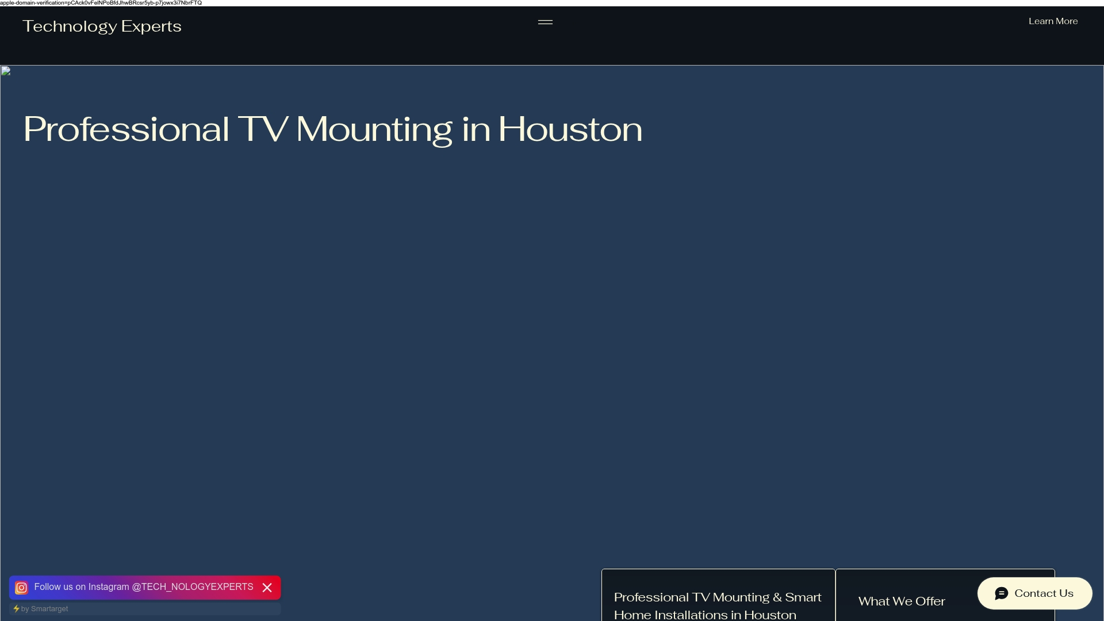Click the apple-domain-verification text line

click(x=101, y=3)
